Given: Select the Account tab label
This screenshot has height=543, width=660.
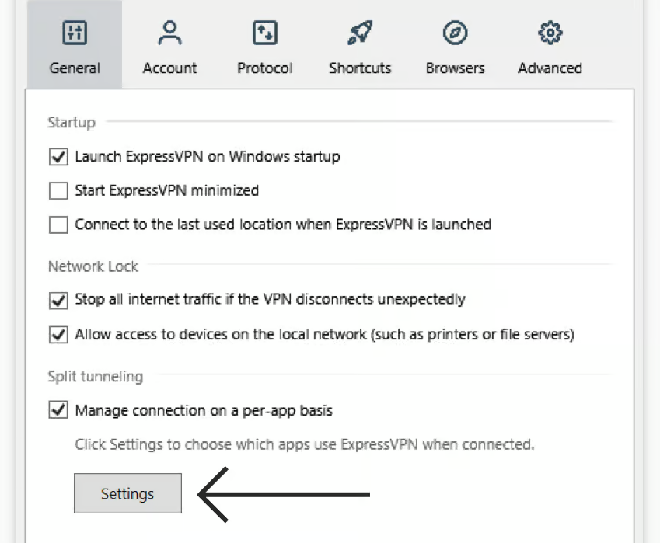Looking at the screenshot, I should click(x=169, y=68).
